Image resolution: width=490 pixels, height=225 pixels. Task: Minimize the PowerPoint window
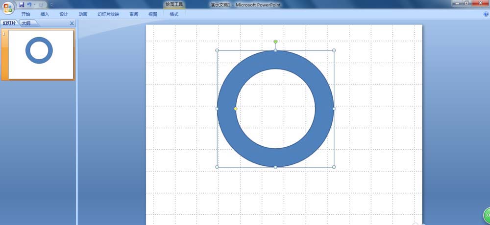pyautogui.click(x=458, y=3)
